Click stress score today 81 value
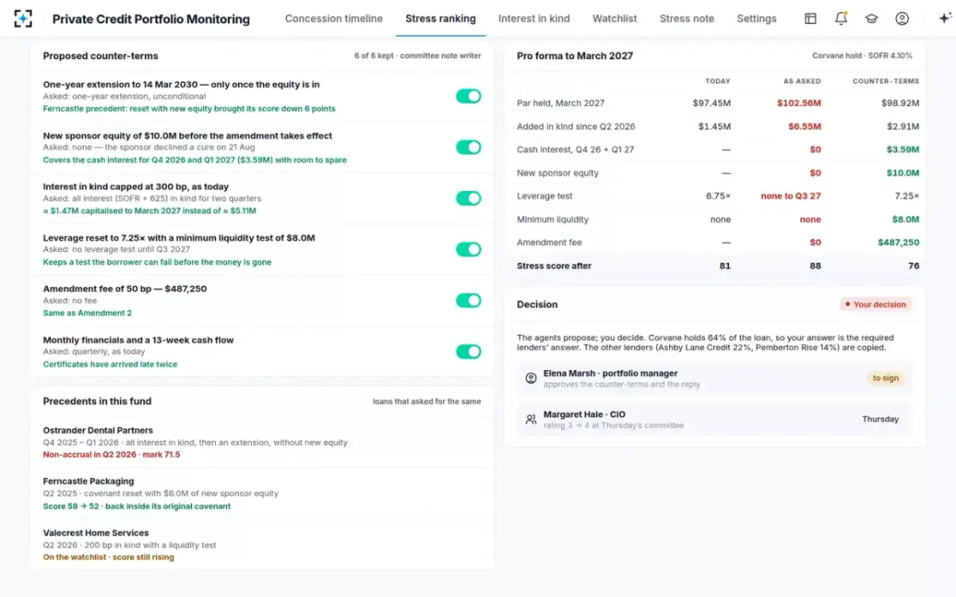The height and width of the screenshot is (597, 956). point(725,266)
